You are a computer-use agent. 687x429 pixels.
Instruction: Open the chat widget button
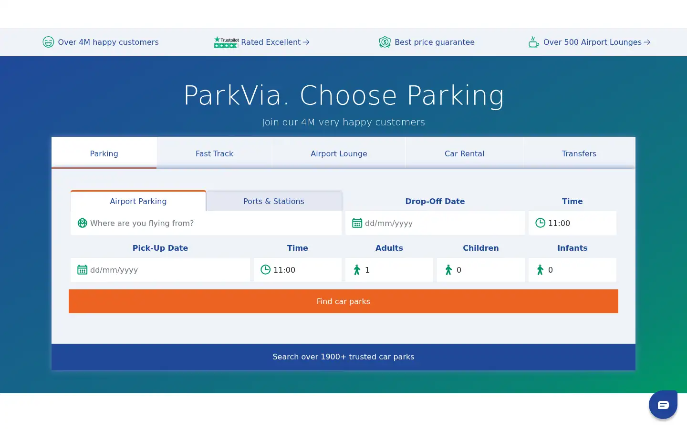[663, 405]
